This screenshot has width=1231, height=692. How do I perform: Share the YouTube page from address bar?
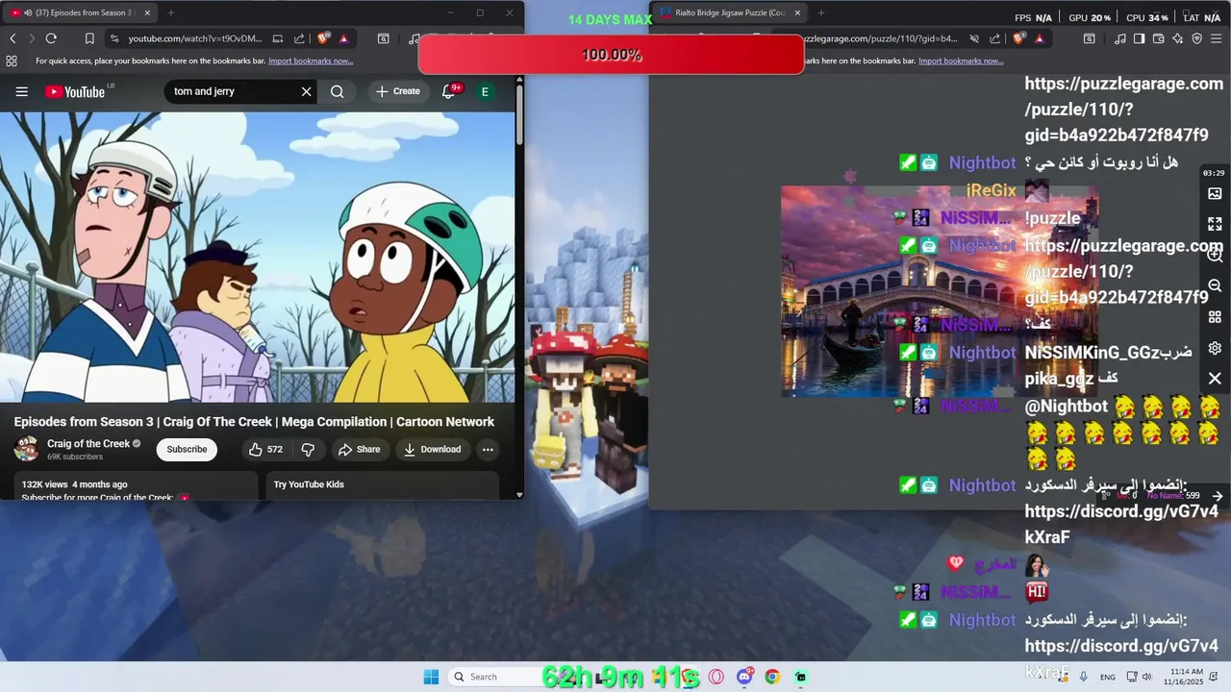299,38
